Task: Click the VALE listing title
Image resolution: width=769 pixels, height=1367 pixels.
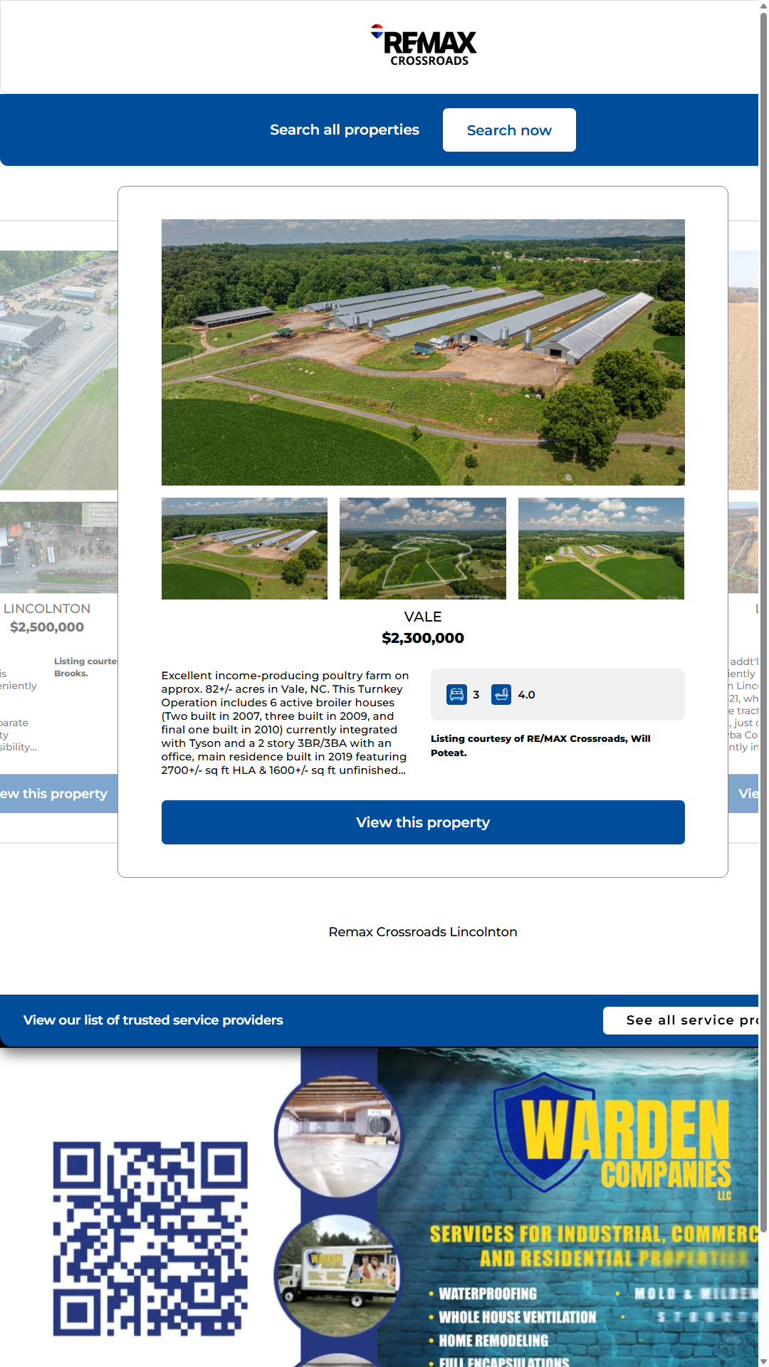Action: 423,617
